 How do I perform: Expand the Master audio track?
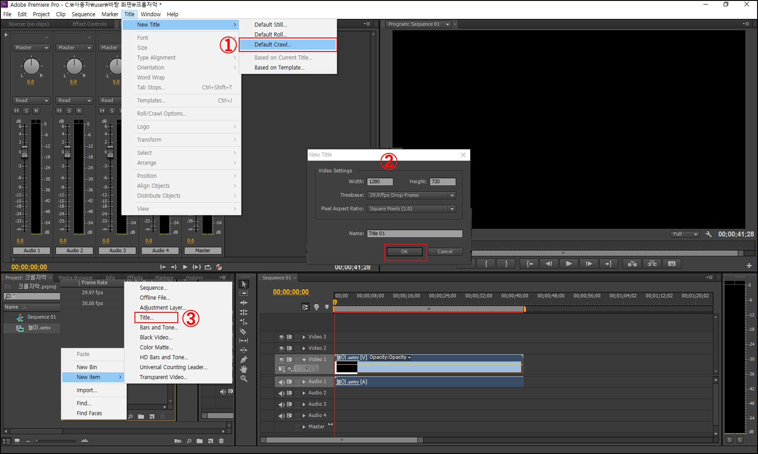304,426
